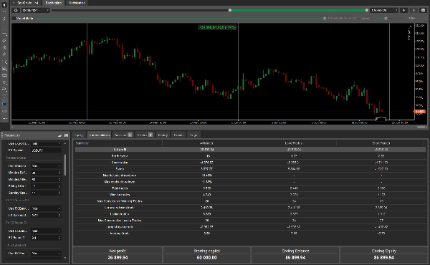Click the load parameters icon in Parameters header
This screenshot has height=265, width=430.
[59, 135]
